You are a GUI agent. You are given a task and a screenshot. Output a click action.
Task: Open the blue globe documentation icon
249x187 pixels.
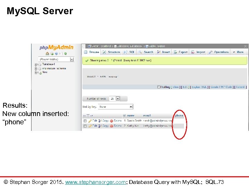[x=56, y=54]
